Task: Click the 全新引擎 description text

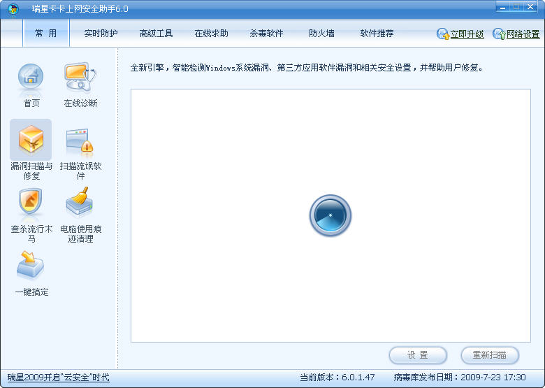Action: click(307, 67)
